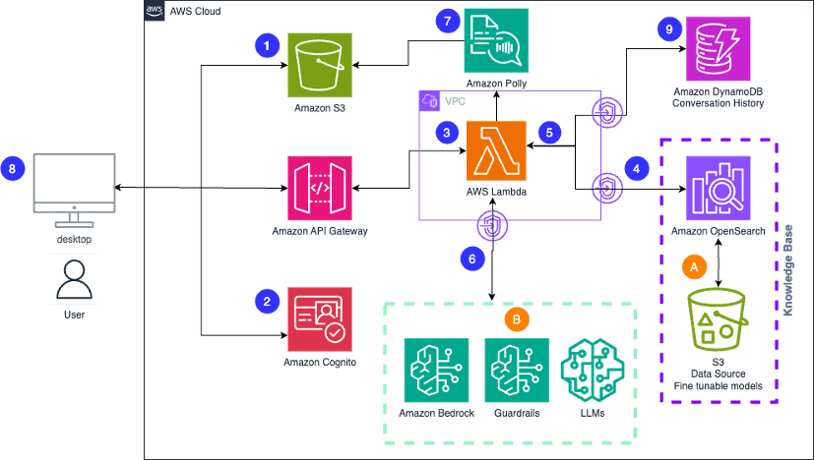
Task: Click the Guardrails icon
Action: click(516, 369)
